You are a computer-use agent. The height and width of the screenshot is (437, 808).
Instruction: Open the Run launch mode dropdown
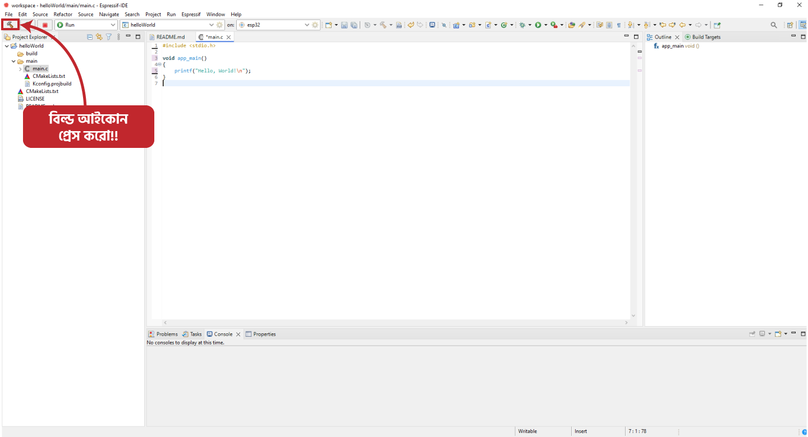(112, 25)
